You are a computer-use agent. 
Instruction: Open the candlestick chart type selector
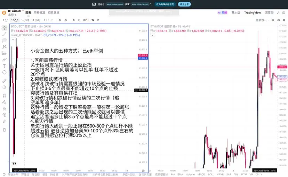click(60, 20)
